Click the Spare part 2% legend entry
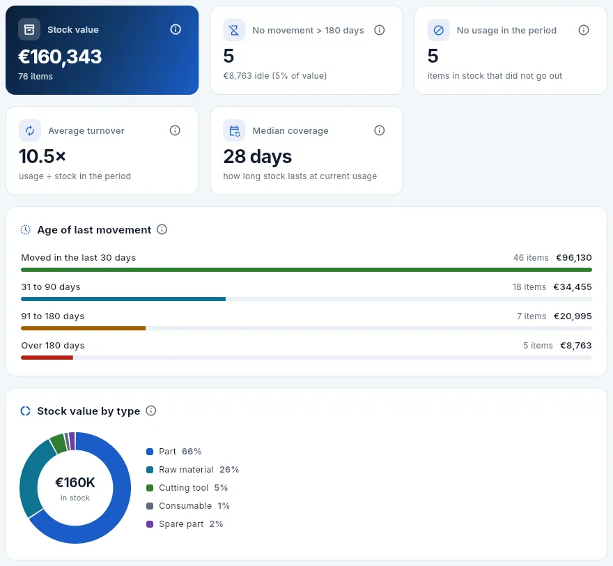Image resolution: width=613 pixels, height=566 pixels. pyautogui.click(x=185, y=524)
